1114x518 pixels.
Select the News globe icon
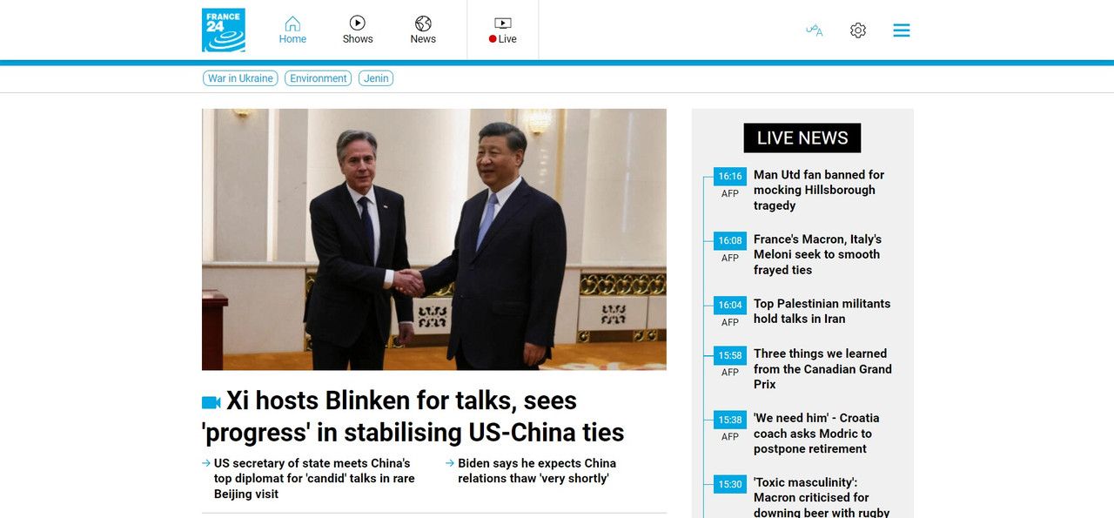[x=423, y=24]
